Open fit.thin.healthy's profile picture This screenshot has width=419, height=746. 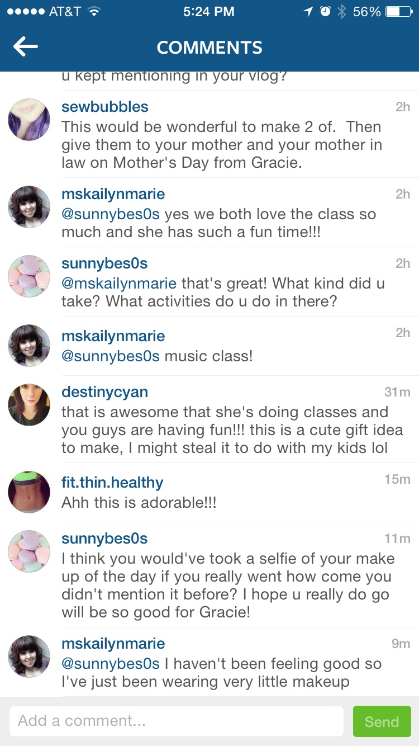[x=29, y=492]
